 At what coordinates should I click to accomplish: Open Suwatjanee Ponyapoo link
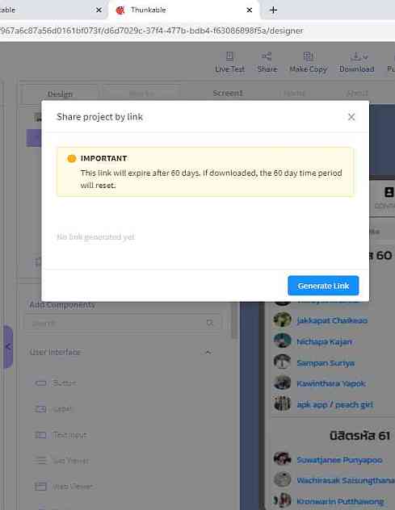(339, 460)
